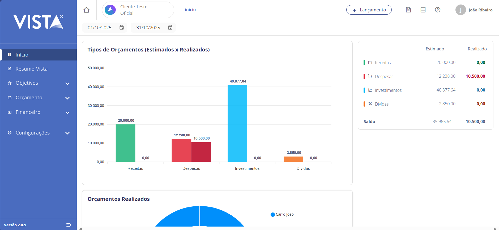This screenshot has width=499, height=230.
Task: Click the home icon in top bar
Action: pyautogui.click(x=86, y=10)
